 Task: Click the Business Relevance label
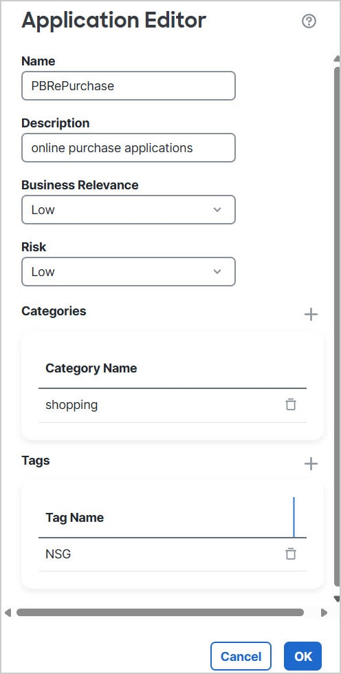coord(80,185)
